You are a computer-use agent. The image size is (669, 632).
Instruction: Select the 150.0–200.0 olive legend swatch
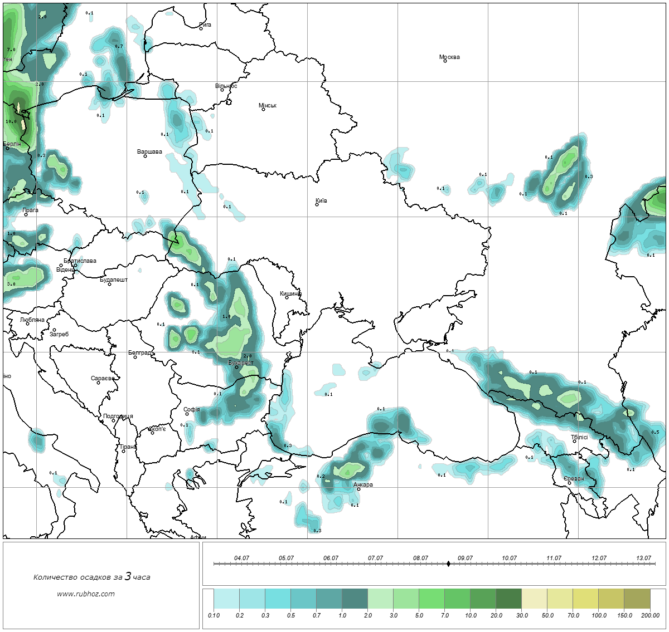click(x=637, y=599)
